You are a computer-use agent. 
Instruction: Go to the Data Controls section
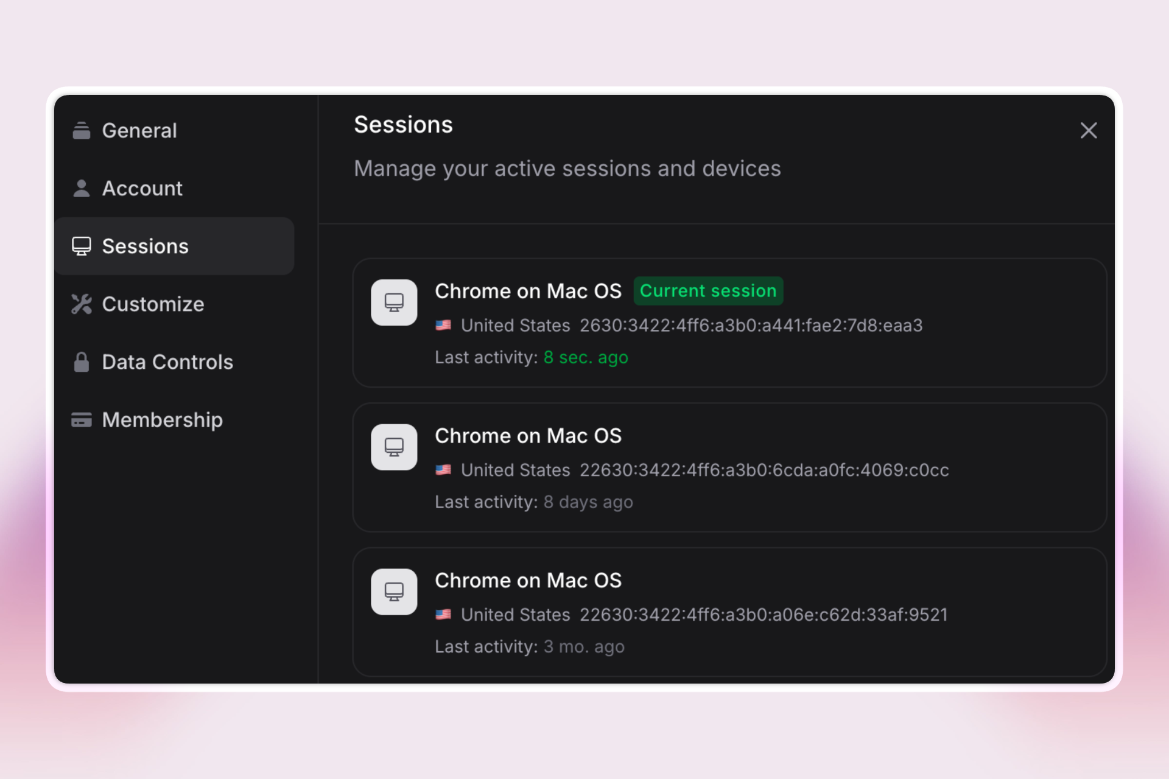point(167,362)
